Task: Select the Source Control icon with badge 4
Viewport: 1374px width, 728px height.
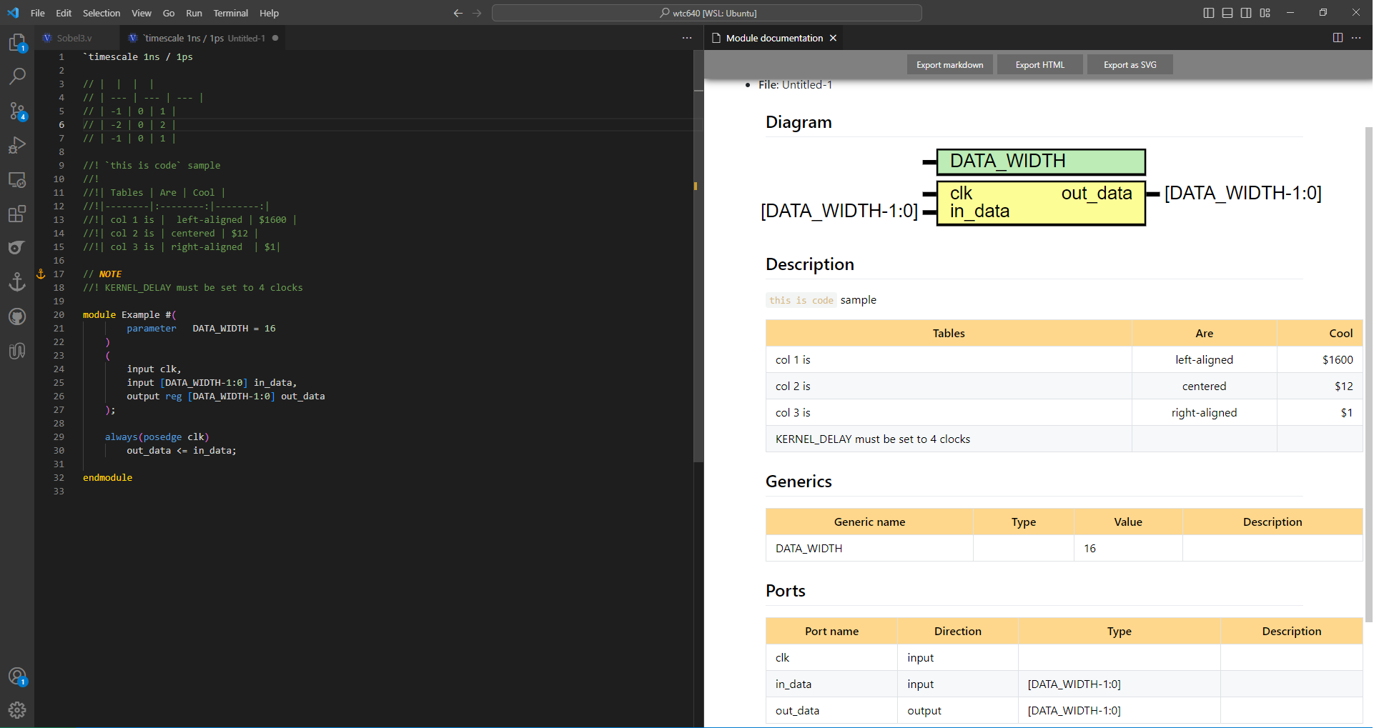Action: (17, 111)
